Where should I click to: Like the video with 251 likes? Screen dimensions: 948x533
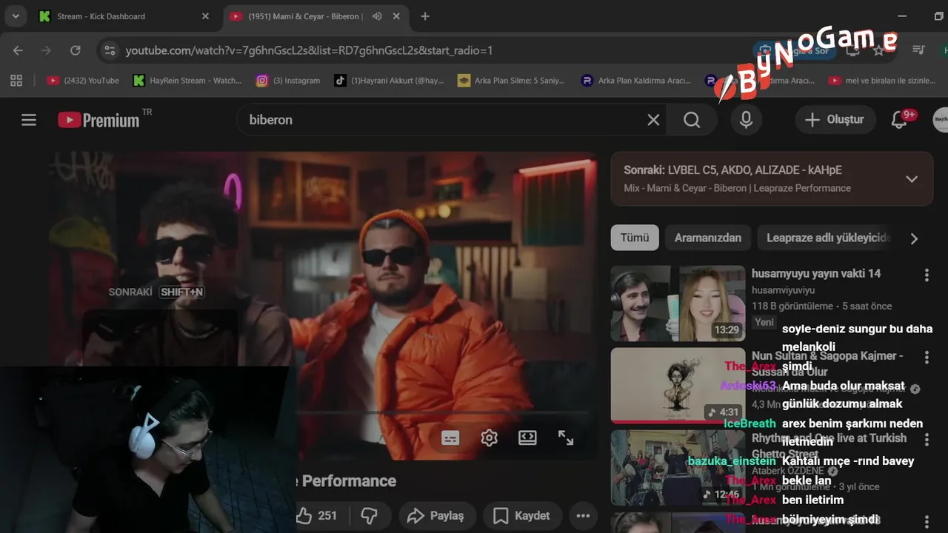coord(317,515)
